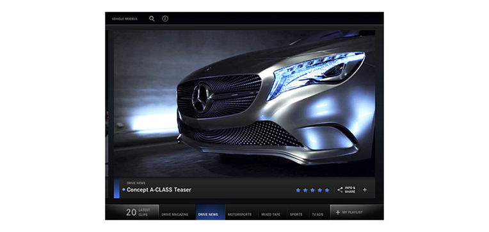Screen dimensions: 489x232
Task: Select the third rating star
Action: [x=312, y=190]
